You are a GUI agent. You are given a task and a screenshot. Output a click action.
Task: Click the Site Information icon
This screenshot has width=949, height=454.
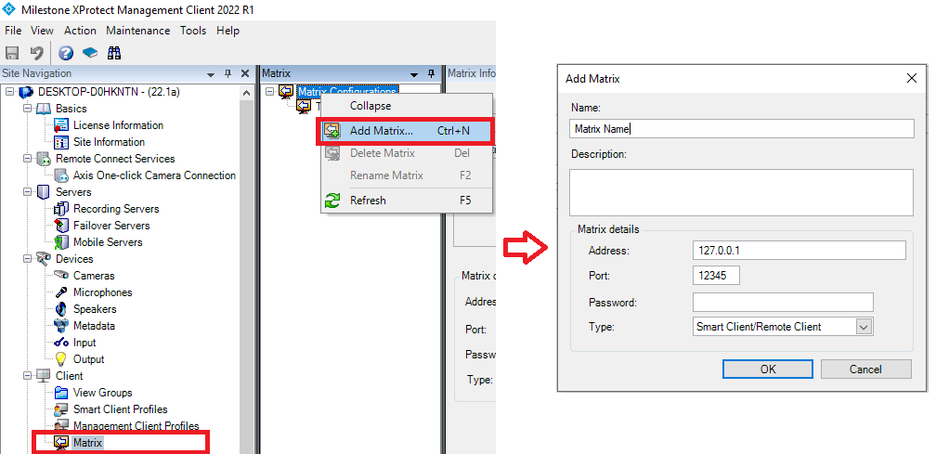[61, 142]
